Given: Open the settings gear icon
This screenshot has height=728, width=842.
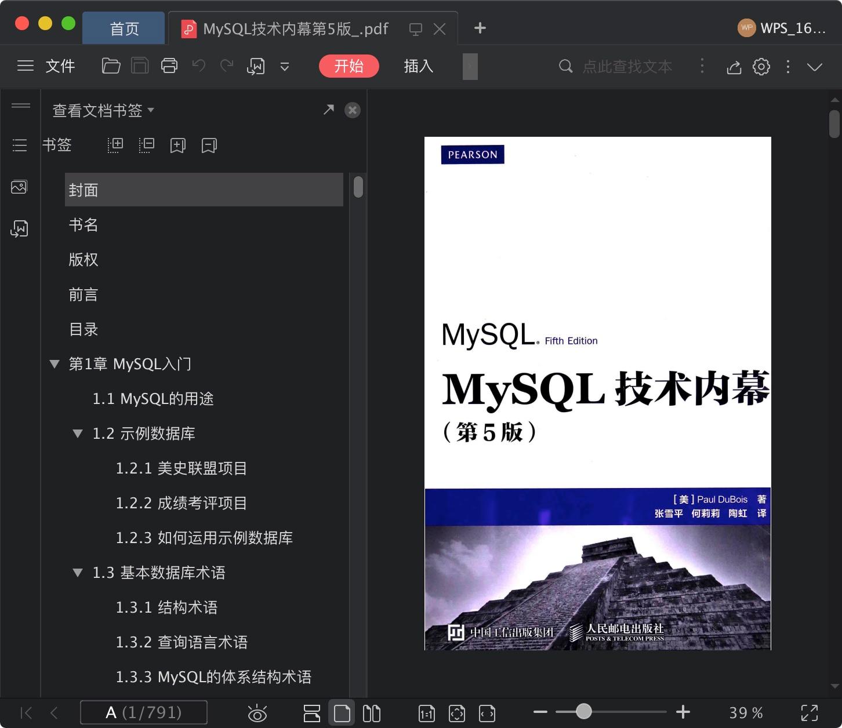Looking at the screenshot, I should 761,67.
